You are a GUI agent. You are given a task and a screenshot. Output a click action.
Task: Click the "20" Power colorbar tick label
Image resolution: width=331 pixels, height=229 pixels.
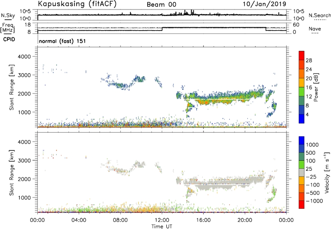[x=309, y=79]
